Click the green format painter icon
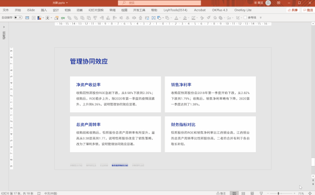Screen dimensions: 315x195 coord(63,18)
